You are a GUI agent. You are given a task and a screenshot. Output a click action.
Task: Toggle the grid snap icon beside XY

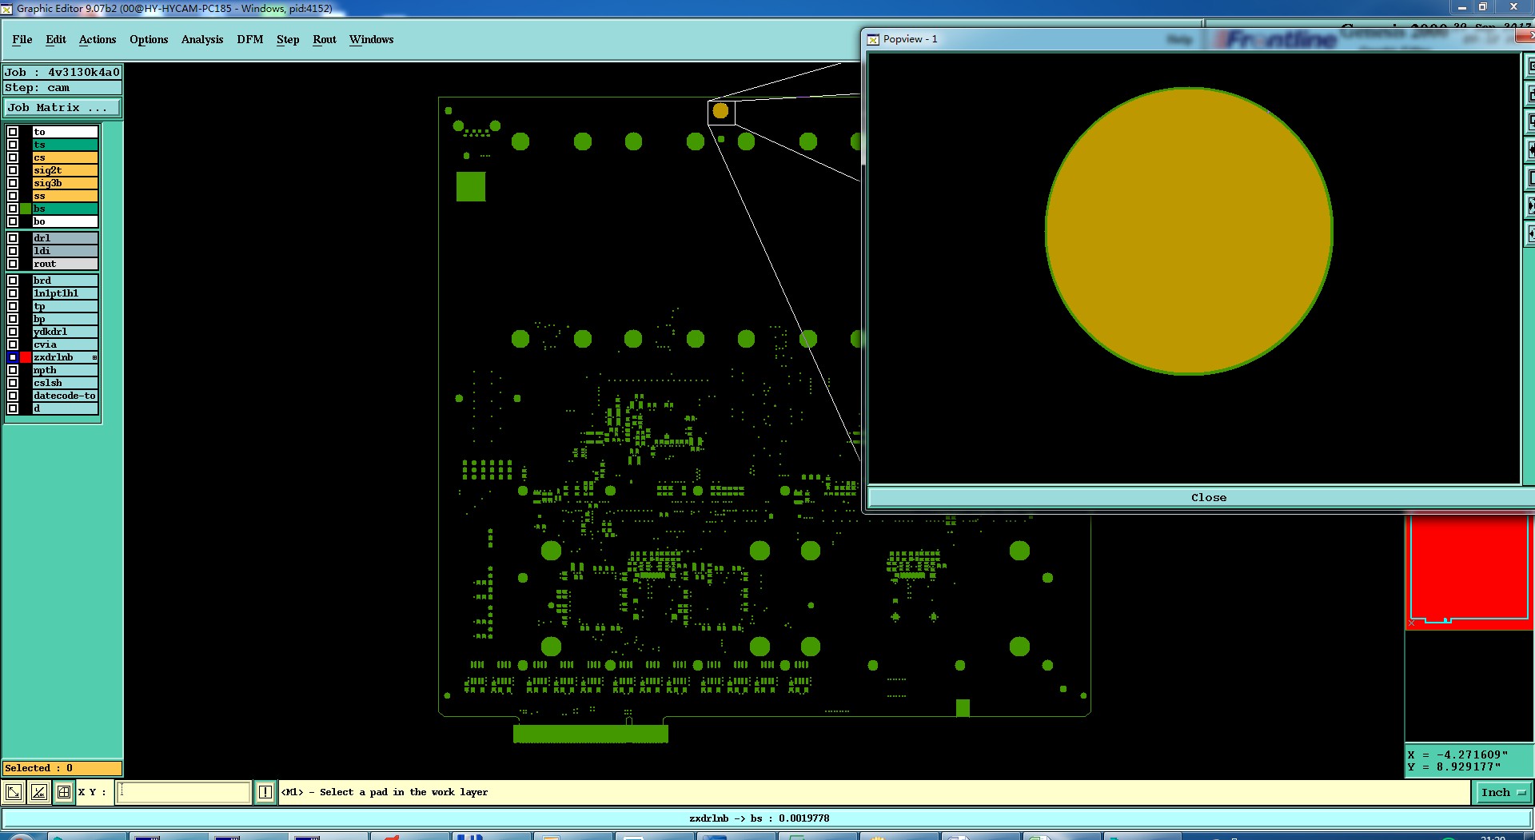(64, 792)
